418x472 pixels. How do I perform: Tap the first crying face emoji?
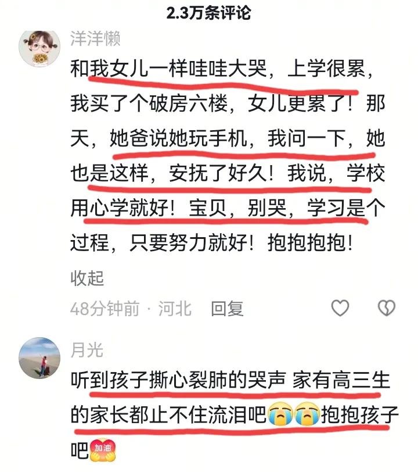coord(280,415)
